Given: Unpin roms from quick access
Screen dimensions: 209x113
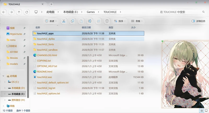Looking at the screenshot, I should coord(24,40).
